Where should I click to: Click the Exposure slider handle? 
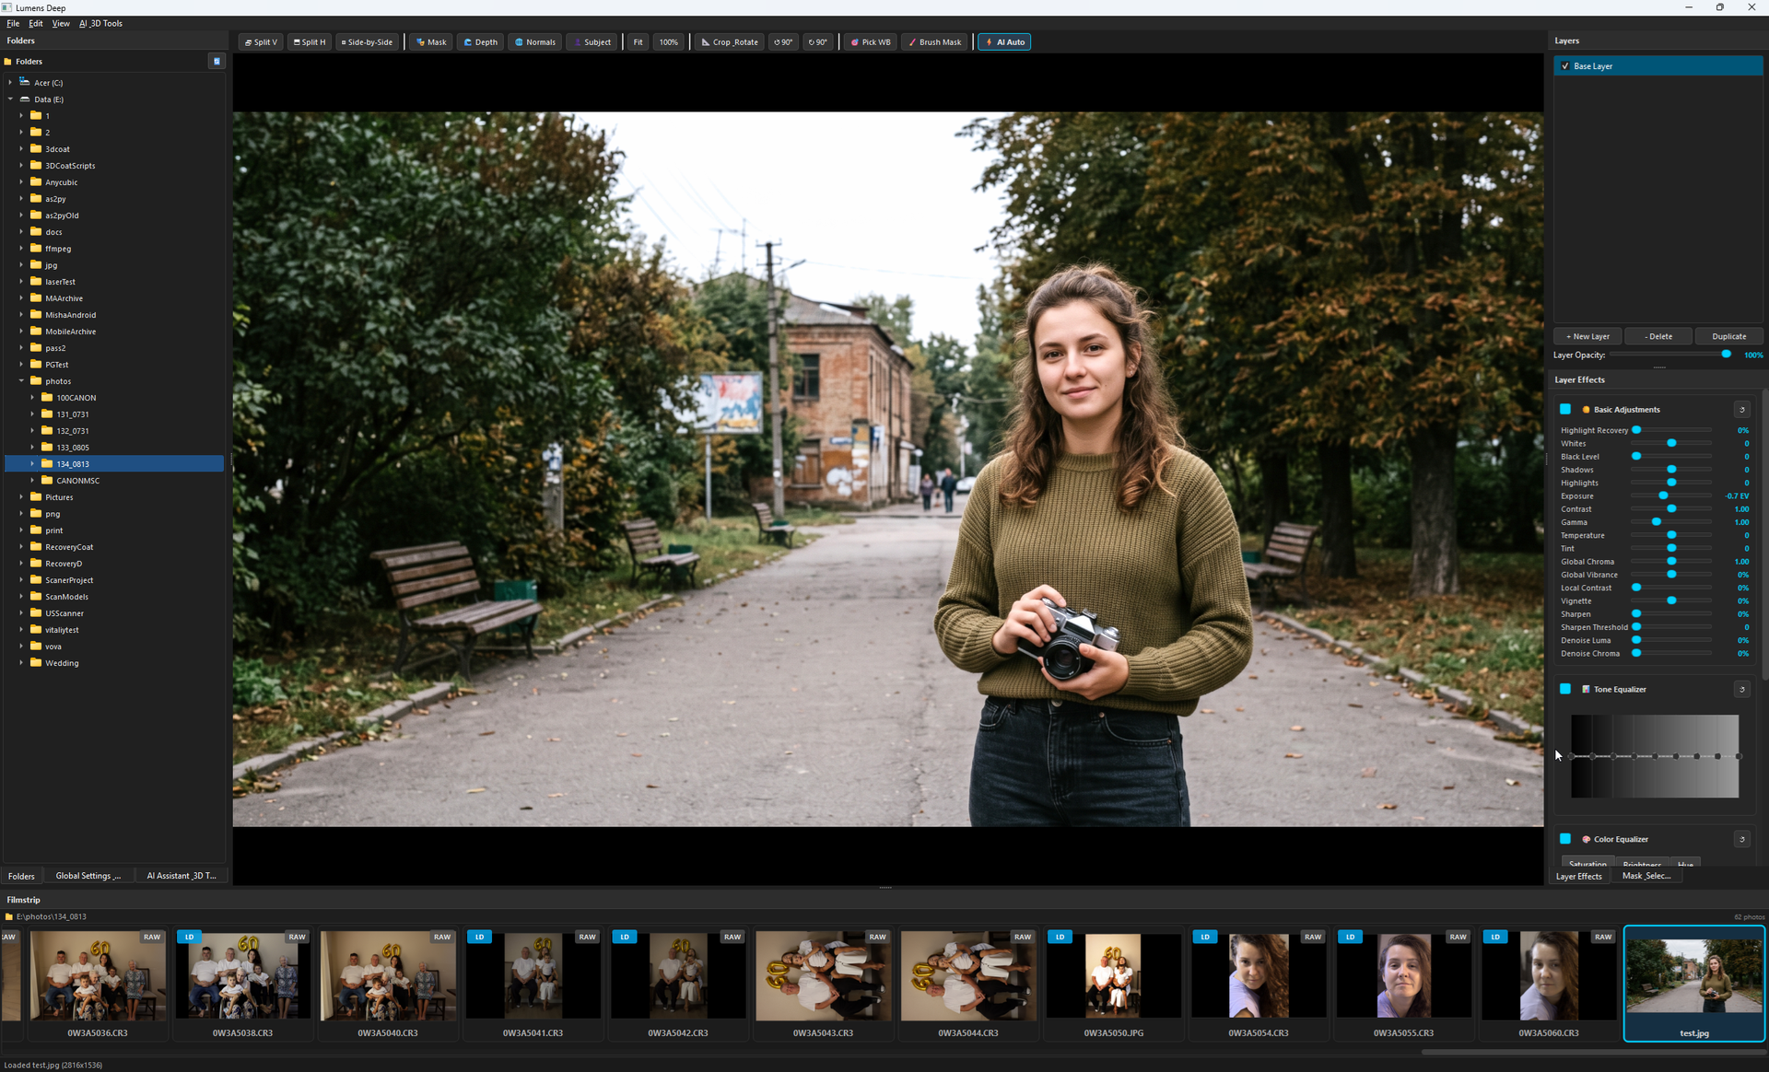[x=1663, y=496]
